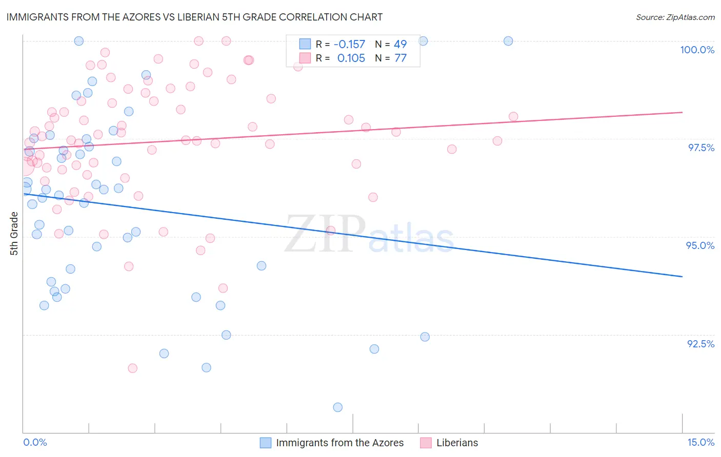This screenshot has width=721, height=457.
Task: Click the pink Liberians legend swatch
Action: pyautogui.click(x=426, y=443)
